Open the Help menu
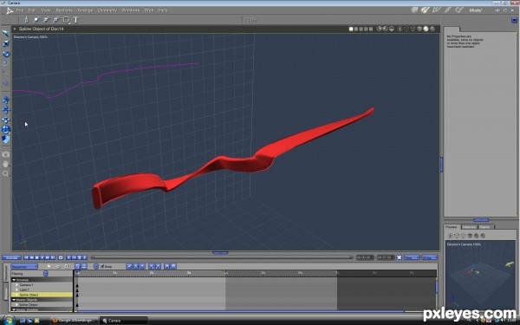 pyautogui.click(x=163, y=10)
